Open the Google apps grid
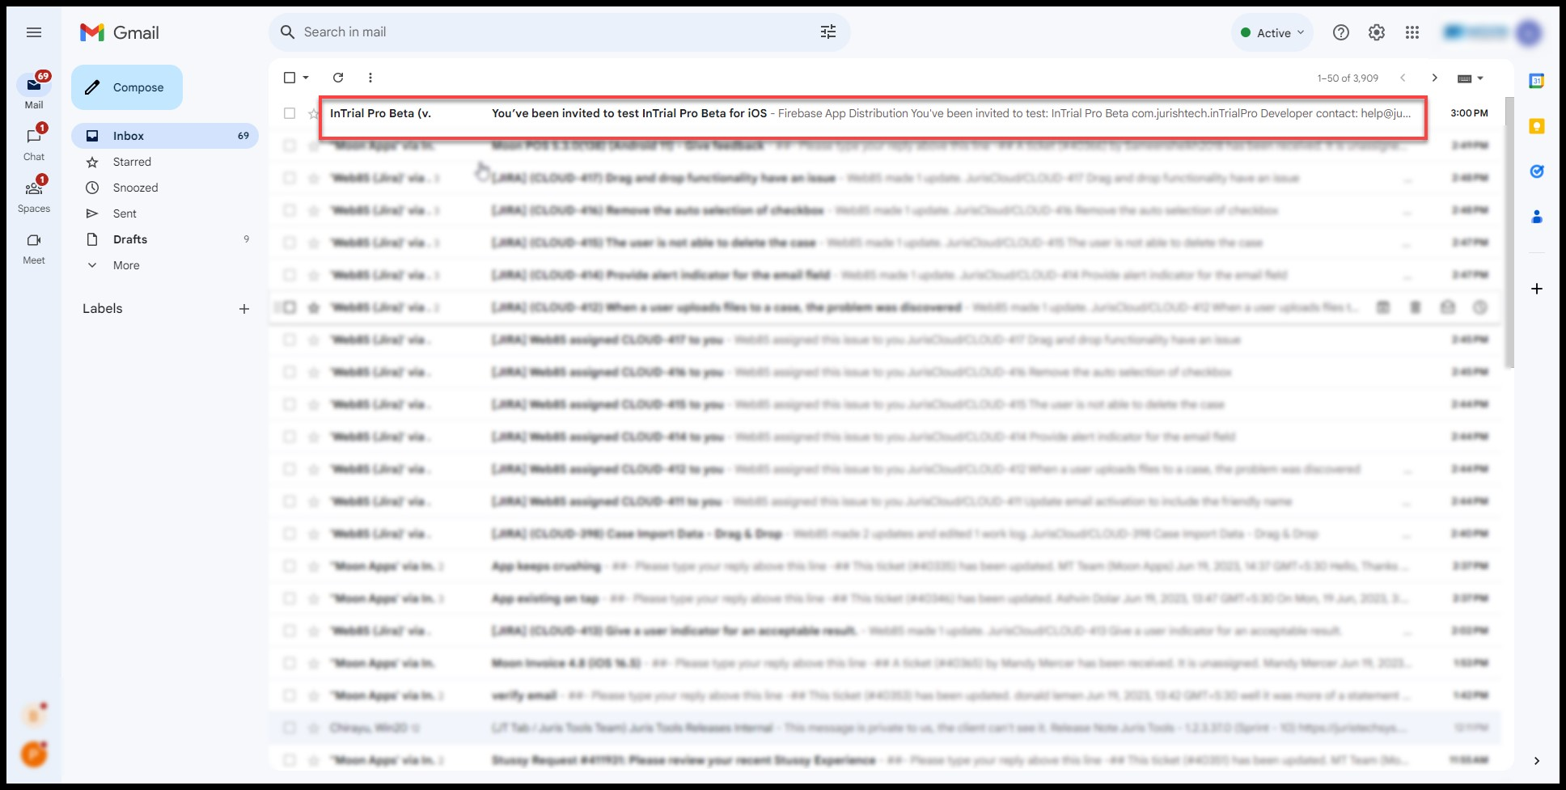Viewport: 1566px width, 790px height. tap(1412, 32)
